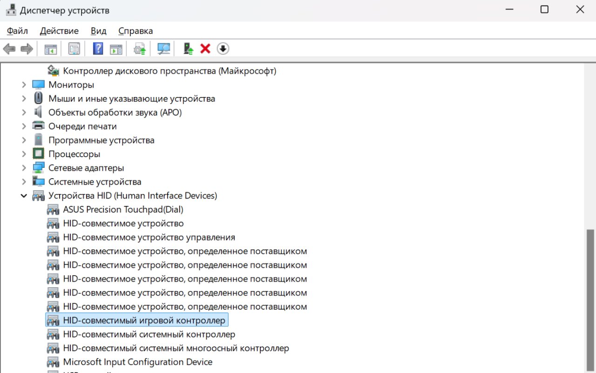Expand the Процессоры category
Viewport: 596px width, 373px height.
point(24,154)
